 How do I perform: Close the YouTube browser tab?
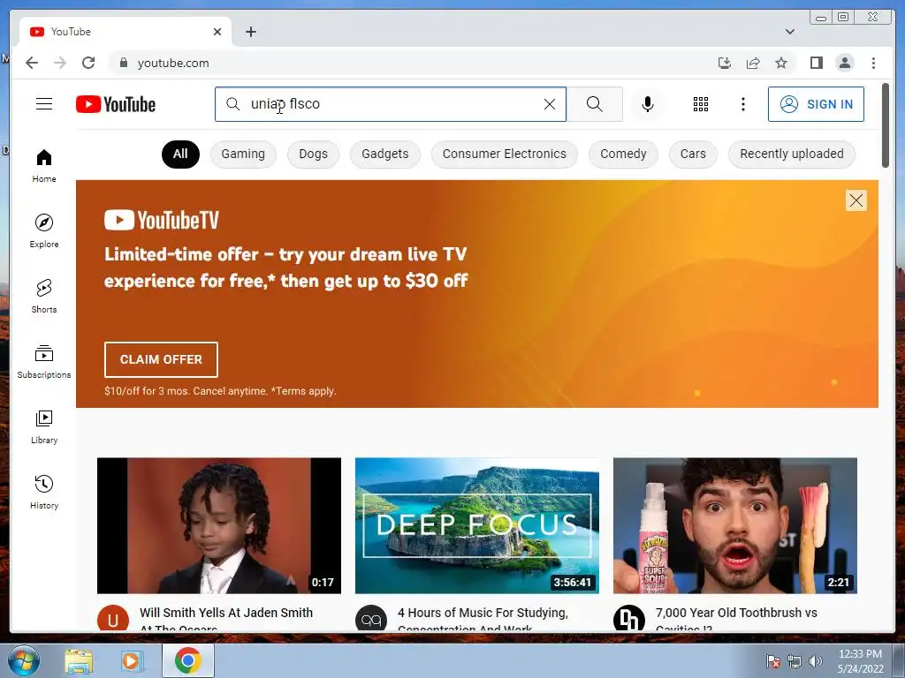click(217, 32)
